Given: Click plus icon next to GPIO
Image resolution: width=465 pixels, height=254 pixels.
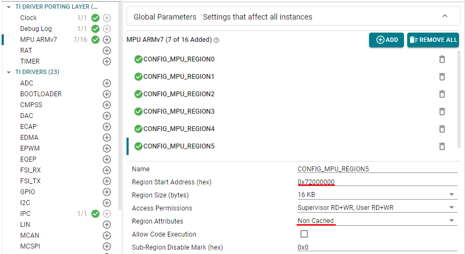Looking at the screenshot, I should (x=107, y=192).
